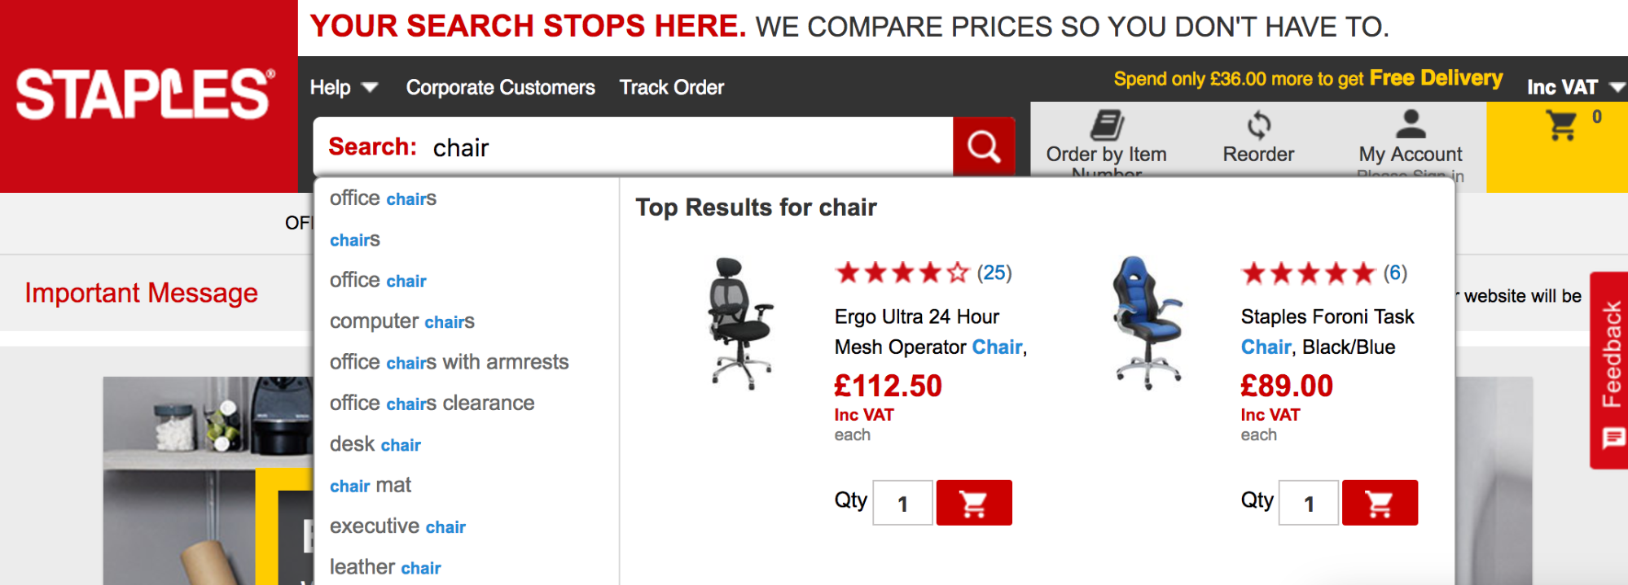Expand the Help dropdown menu
Viewport: 1628px width, 585px height.
click(x=344, y=87)
